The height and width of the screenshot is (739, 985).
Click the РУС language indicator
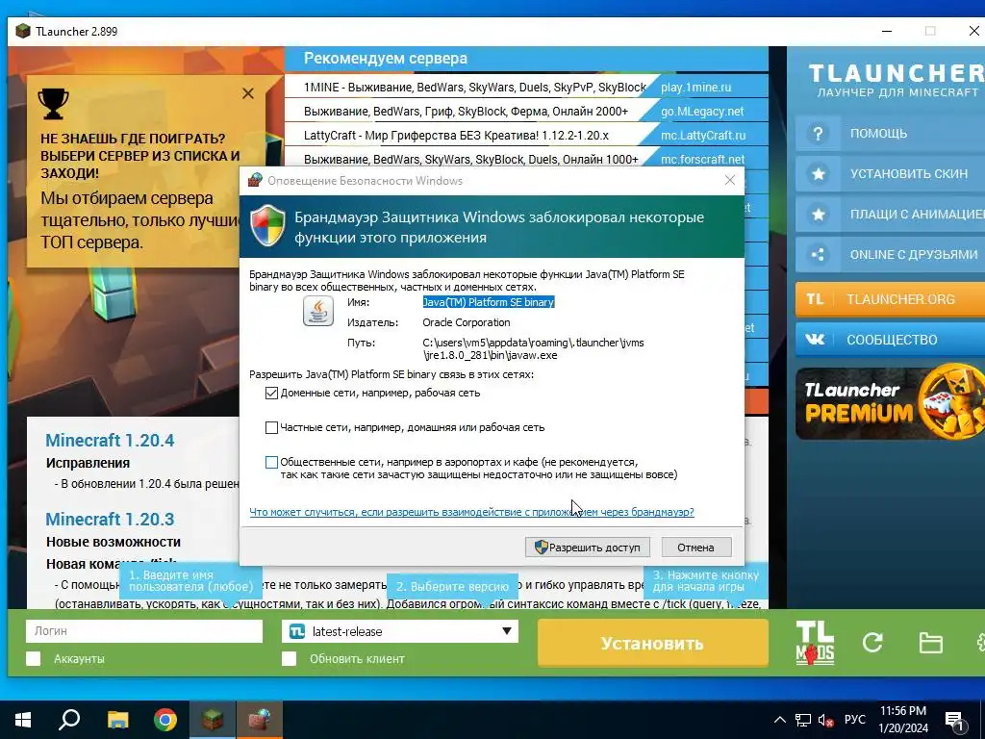point(854,720)
